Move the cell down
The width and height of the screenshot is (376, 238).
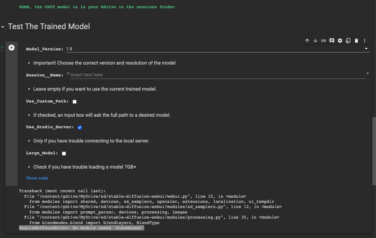pyautogui.click(x=315, y=40)
